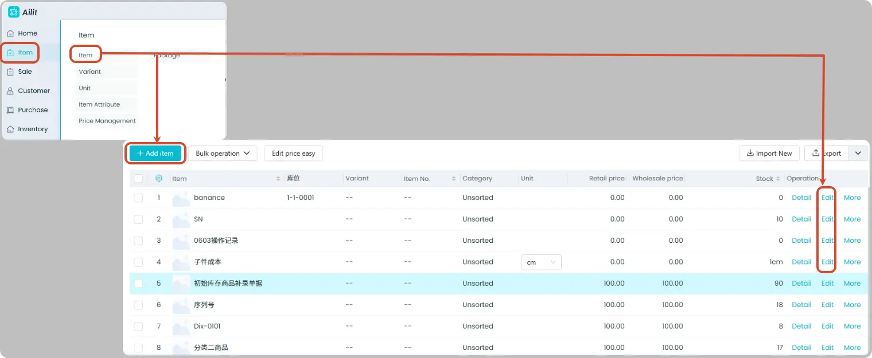Open More for 初始库存商品补录单据
This screenshot has height=358, width=872.
click(852, 284)
